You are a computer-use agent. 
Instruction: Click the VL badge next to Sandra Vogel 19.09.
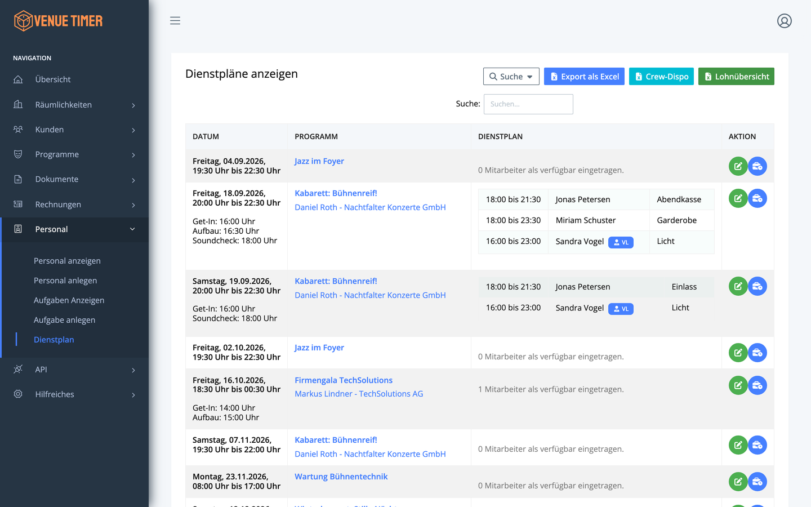(621, 309)
